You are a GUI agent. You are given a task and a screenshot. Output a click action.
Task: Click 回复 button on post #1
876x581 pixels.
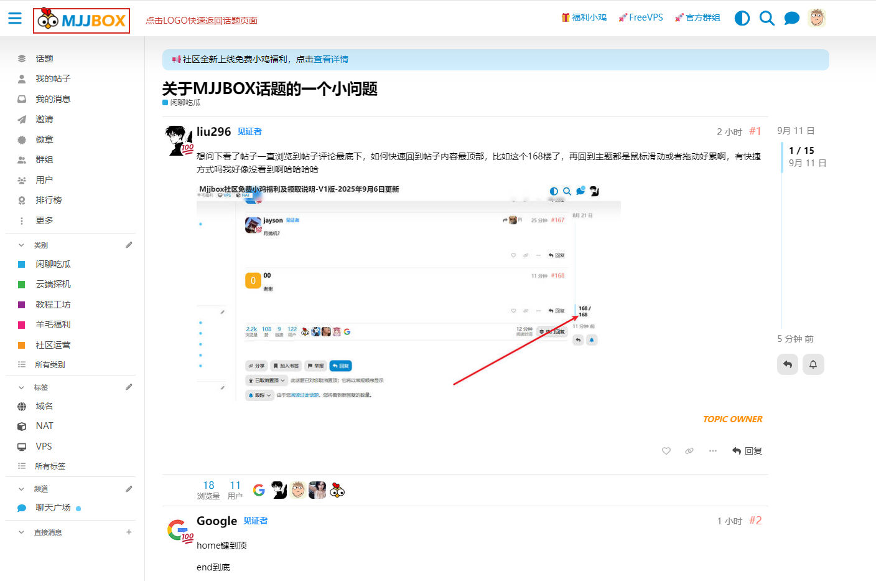point(747,451)
